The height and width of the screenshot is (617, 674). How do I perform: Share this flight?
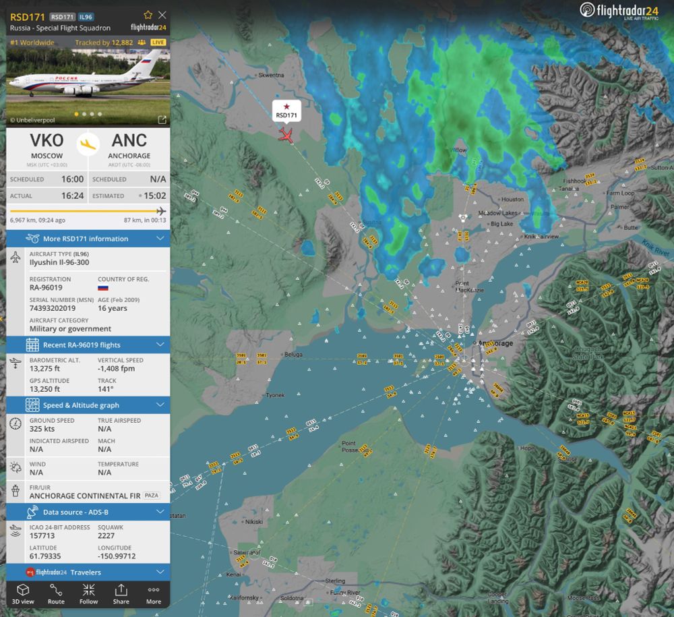[121, 594]
